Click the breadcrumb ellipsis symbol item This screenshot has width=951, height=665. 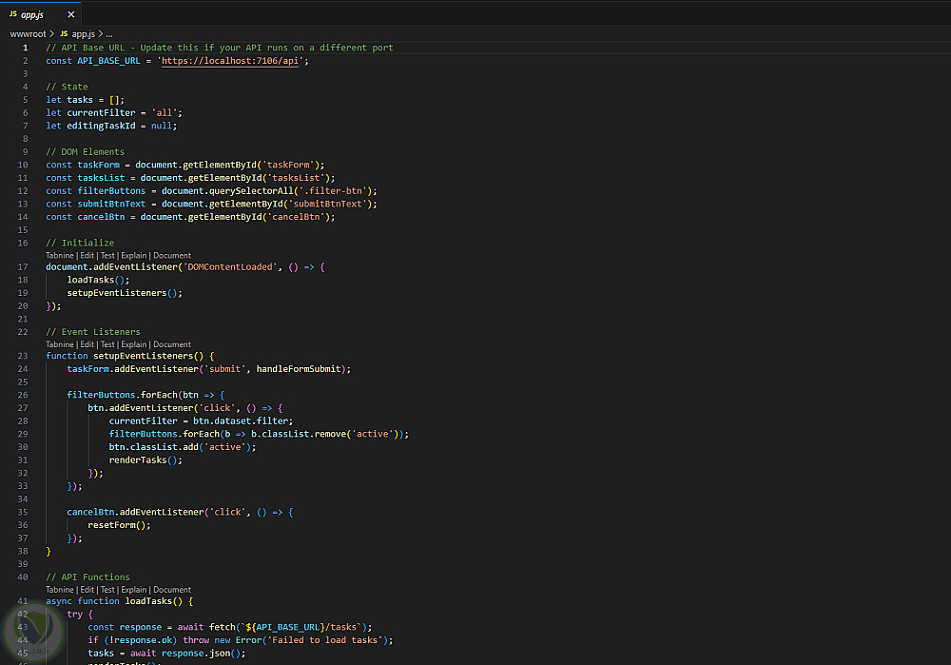click(109, 34)
